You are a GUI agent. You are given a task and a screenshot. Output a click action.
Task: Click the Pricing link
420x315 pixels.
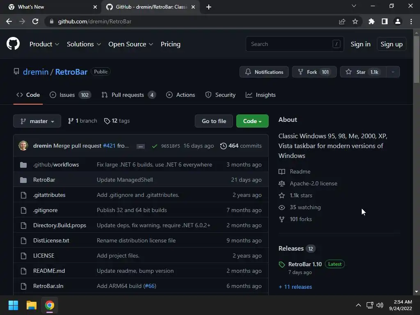pyautogui.click(x=171, y=44)
